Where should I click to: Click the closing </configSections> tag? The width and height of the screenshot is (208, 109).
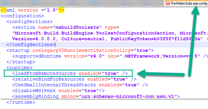pyautogui.click(x=31, y=45)
